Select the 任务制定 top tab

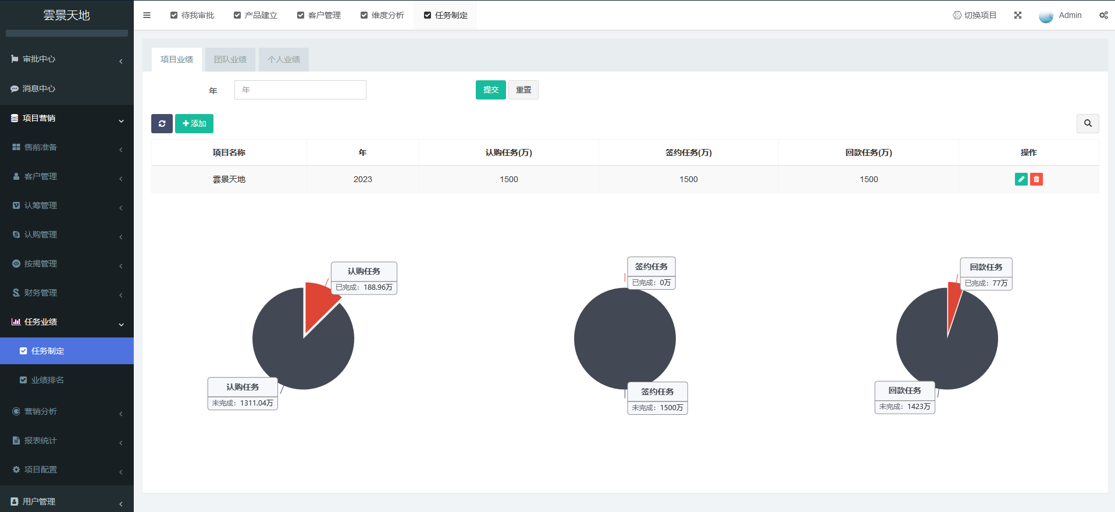coord(446,15)
